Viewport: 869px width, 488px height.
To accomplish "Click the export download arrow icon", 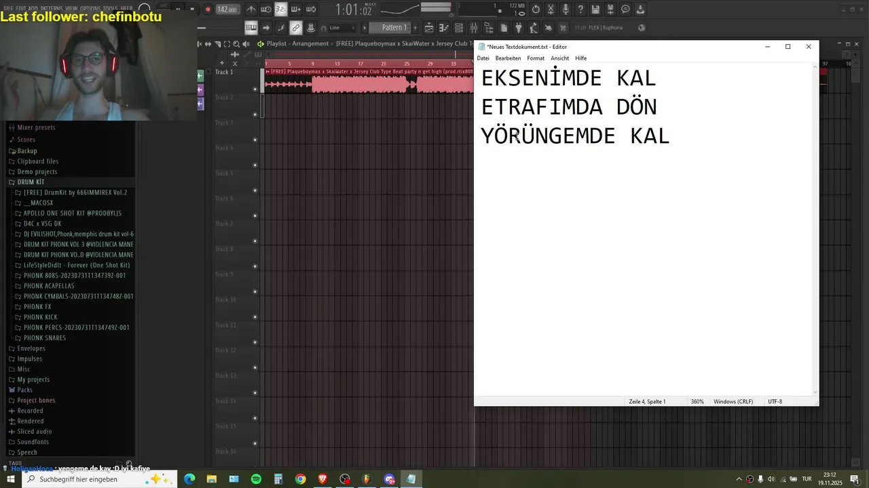I will point(640,9).
